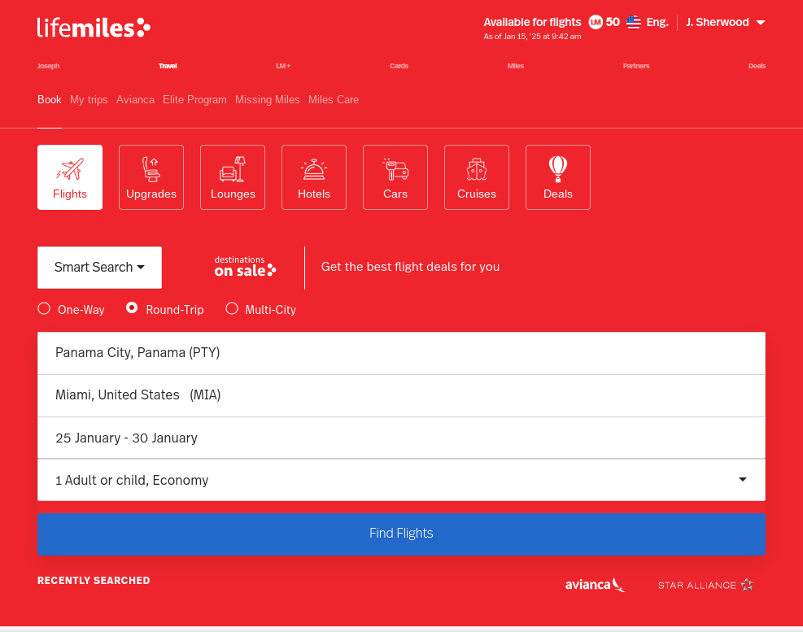
Task: Edit the Panama City origin field
Action: coord(402,353)
